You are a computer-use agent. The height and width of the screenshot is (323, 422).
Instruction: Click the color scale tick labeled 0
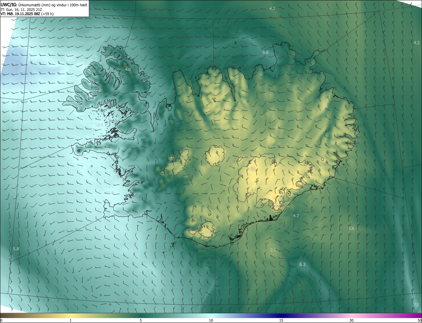(1, 320)
